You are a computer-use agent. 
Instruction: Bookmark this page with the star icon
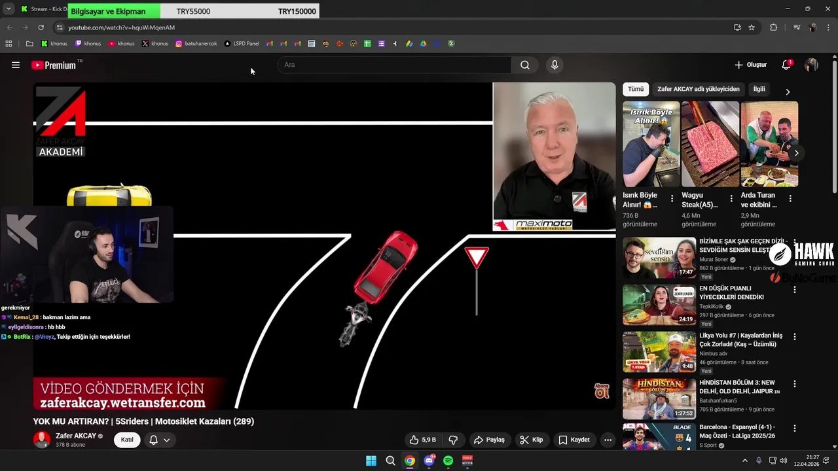click(x=752, y=27)
